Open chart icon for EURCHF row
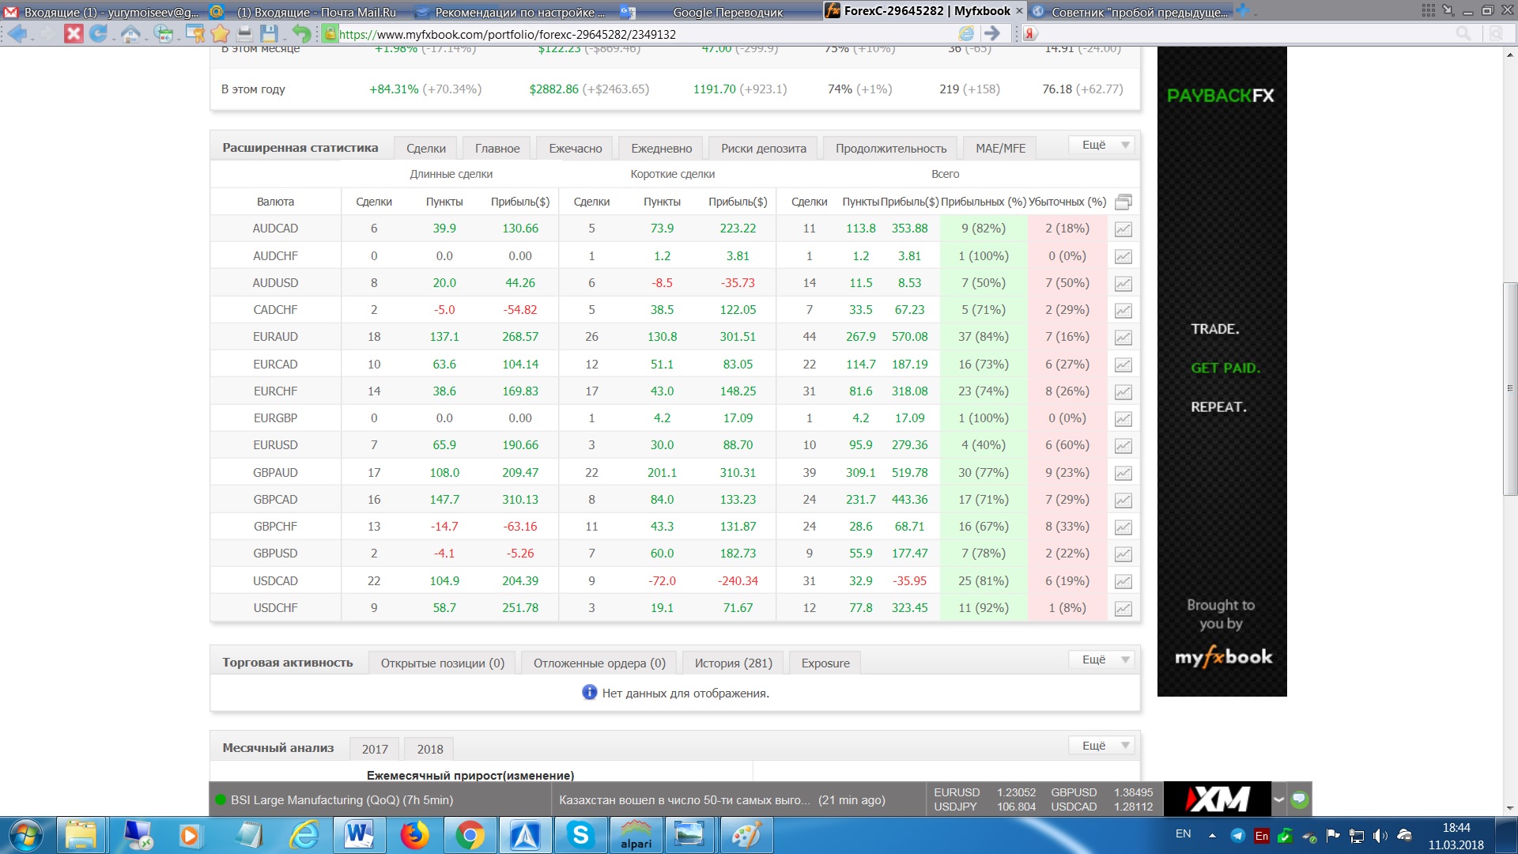Screen dimensions: 1518x854 (x=1123, y=392)
